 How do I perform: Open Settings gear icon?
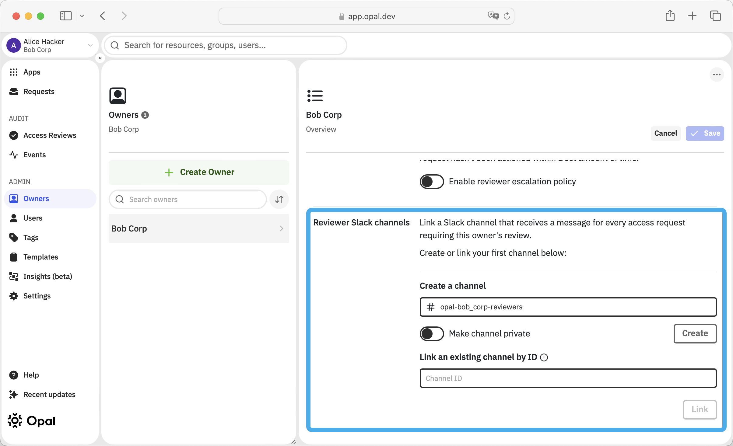[x=13, y=296]
